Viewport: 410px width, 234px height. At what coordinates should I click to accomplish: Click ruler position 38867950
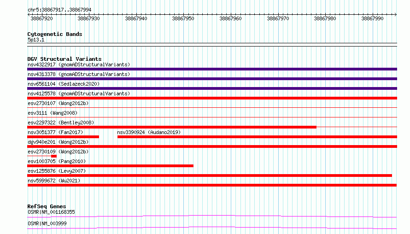pos(183,18)
